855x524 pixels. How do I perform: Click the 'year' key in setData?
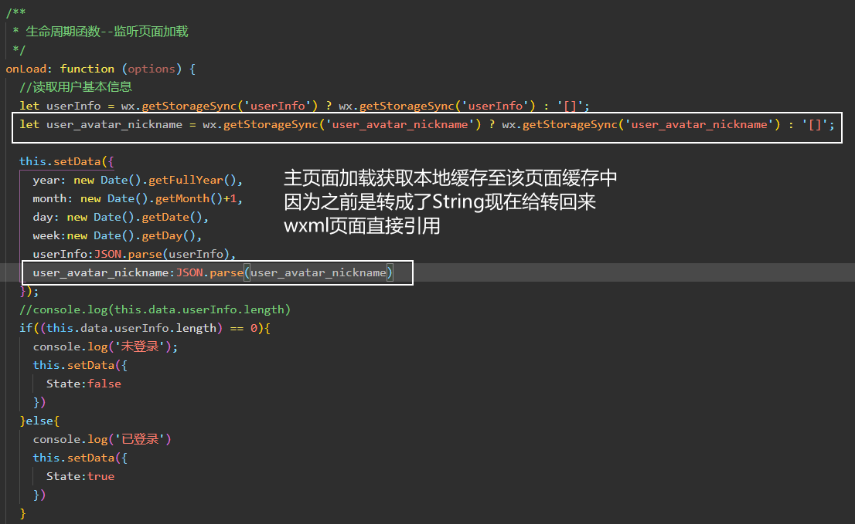[x=46, y=180]
